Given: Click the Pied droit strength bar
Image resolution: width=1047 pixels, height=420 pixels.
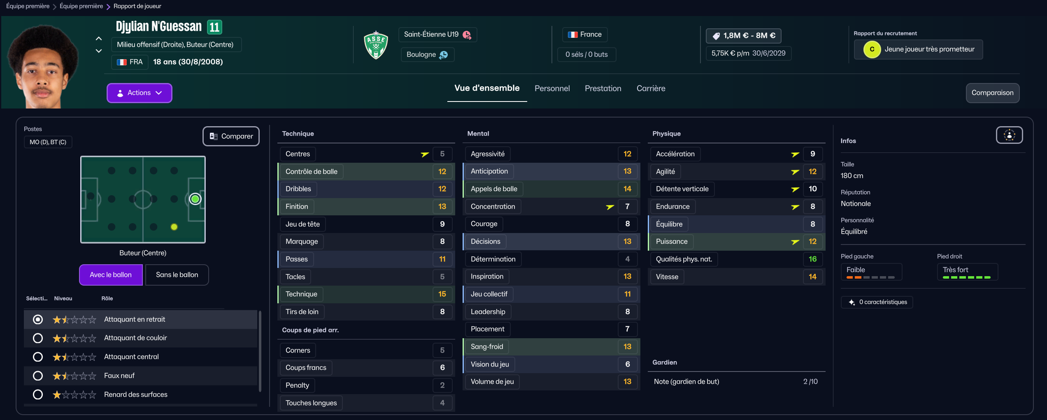Looking at the screenshot, I should [x=966, y=277].
